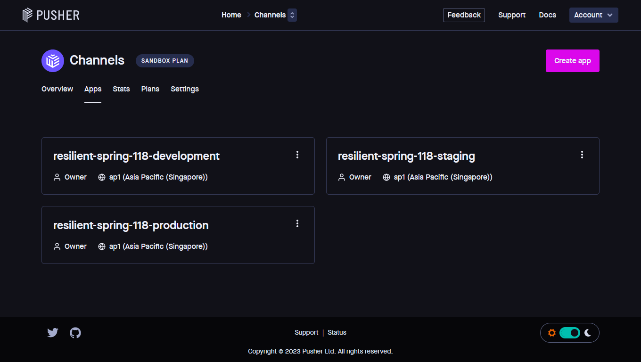Image resolution: width=641 pixels, height=362 pixels.
Task: Toggle the light/dark theme switch
Action: tap(570, 333)
